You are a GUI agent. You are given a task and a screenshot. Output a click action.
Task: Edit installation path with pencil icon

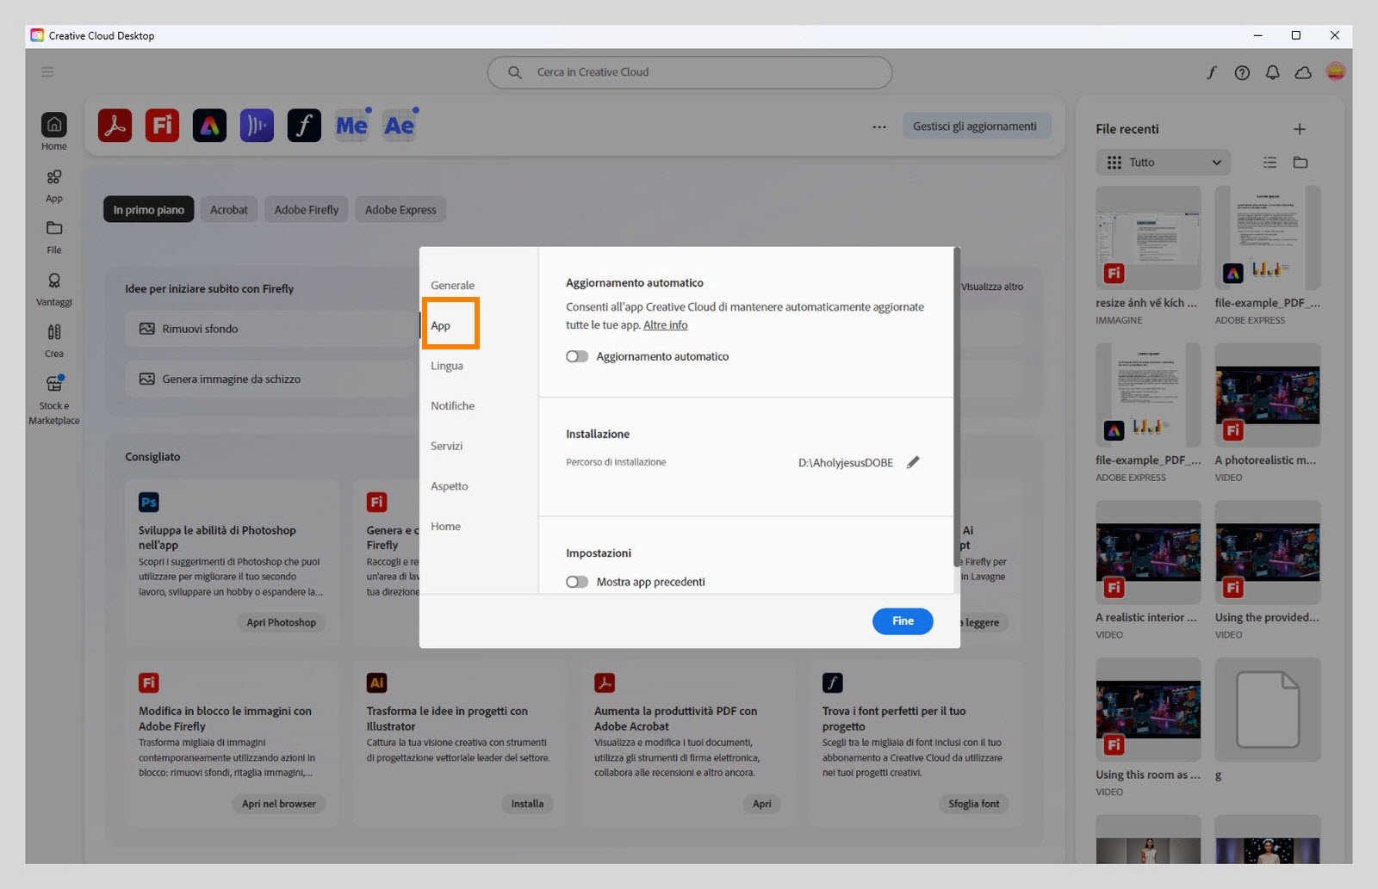[913, 462]
